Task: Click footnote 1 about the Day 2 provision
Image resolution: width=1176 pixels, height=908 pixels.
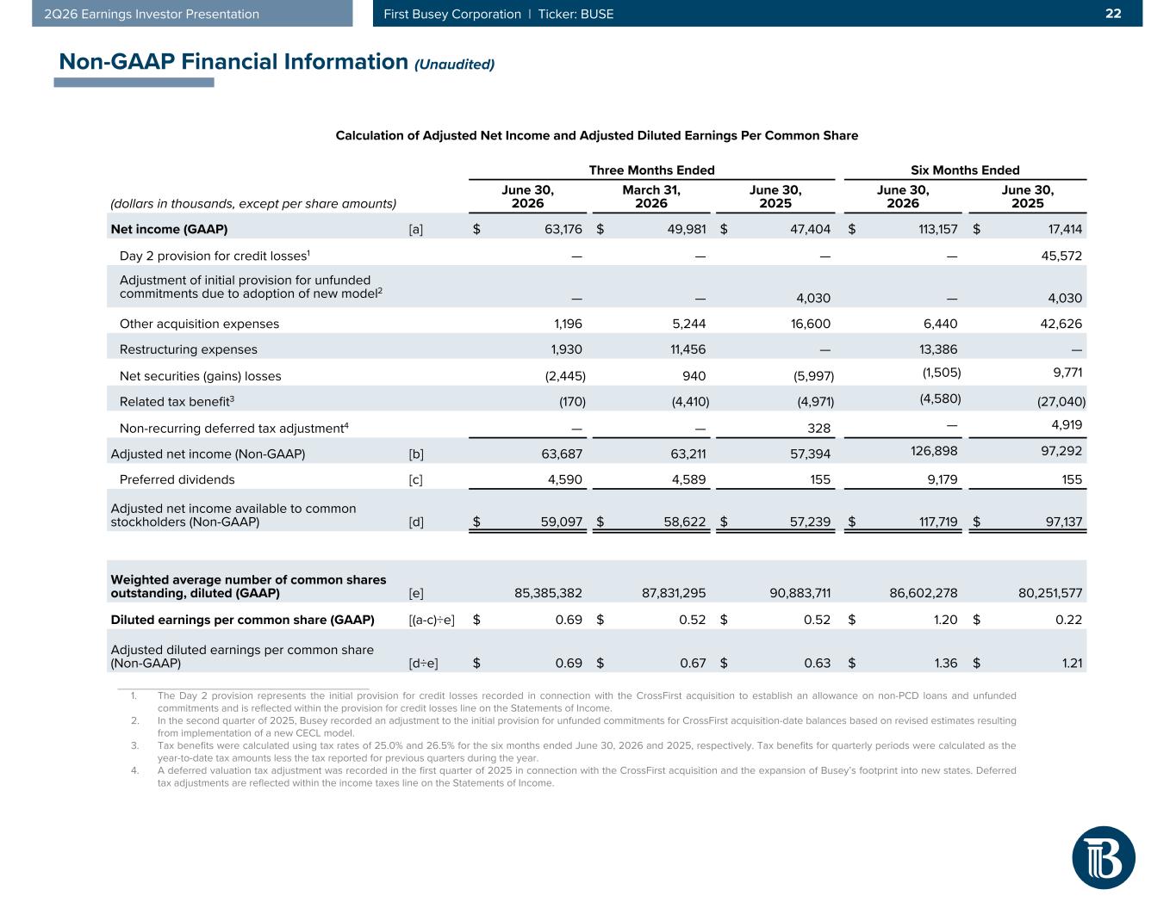Action: 574,701
